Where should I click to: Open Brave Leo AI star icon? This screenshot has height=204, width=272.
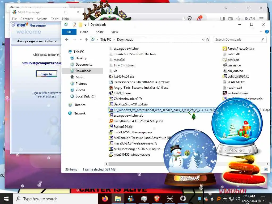238,18
